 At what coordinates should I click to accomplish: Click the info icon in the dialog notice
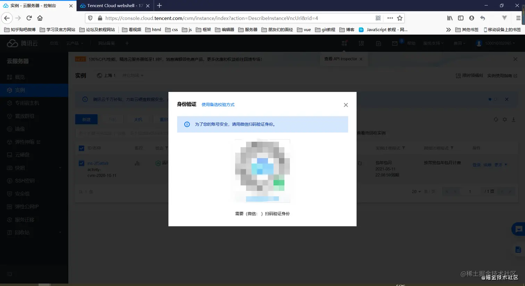coord(187,124)
